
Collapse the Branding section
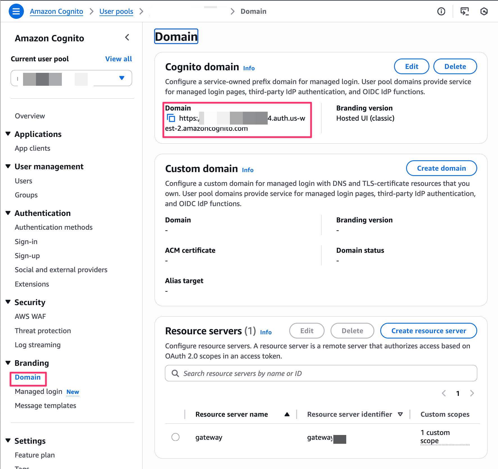[x=8, y=363]
